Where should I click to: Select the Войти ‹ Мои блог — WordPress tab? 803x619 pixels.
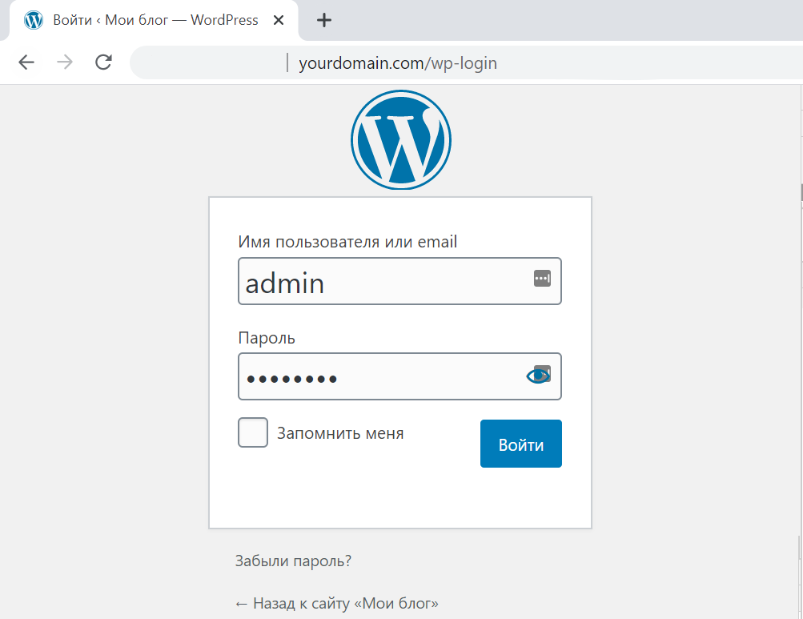(155, 21)
